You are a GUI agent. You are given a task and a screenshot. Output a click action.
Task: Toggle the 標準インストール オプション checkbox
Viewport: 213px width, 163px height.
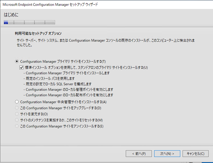[x=21, y=67]
